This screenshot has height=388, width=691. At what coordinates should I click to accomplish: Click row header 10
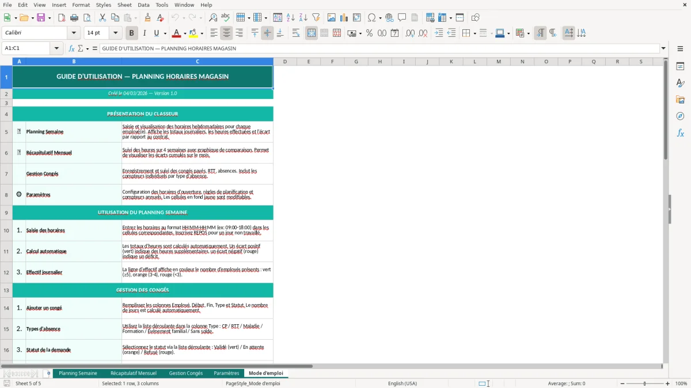(6, 231)
